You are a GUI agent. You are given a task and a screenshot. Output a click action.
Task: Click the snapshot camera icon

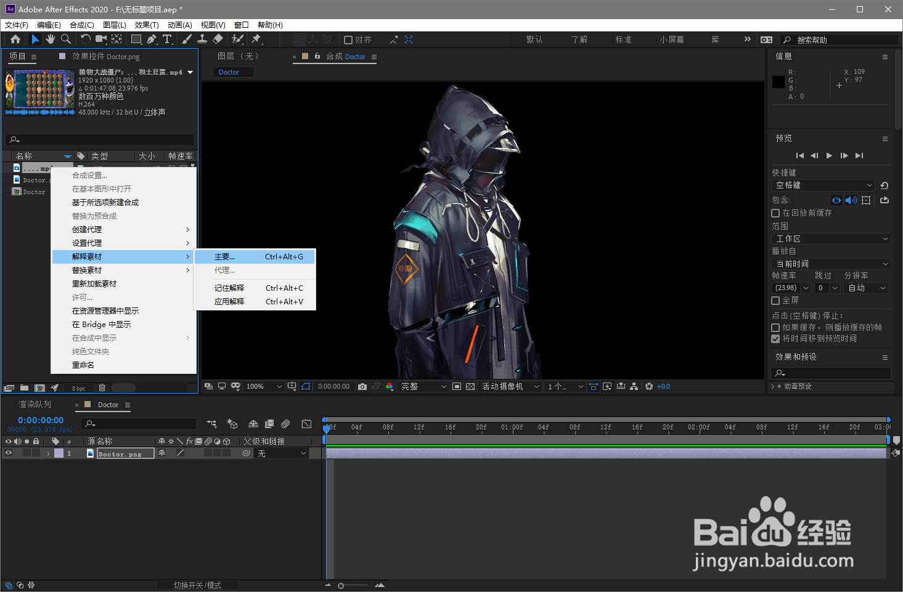coord(362,386)
